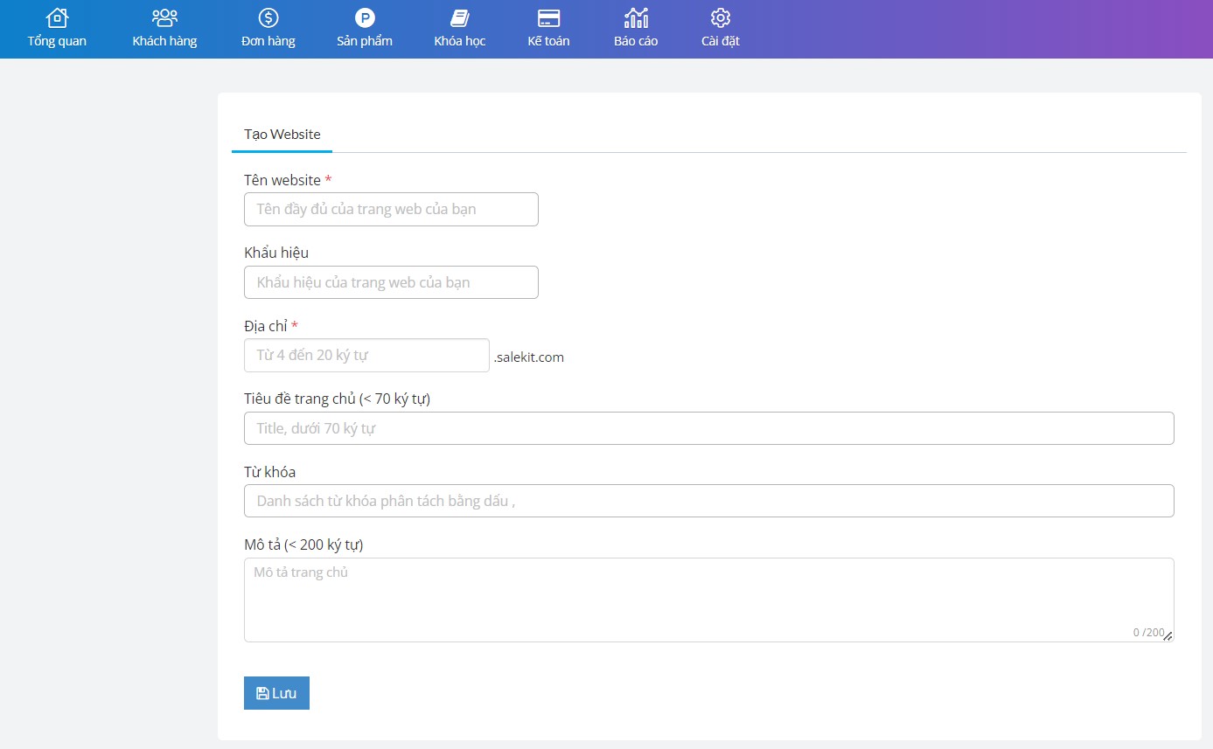This screenshot has width=1213, height=749.
Task: Switch to the Tạo Website tab
Action: 282,135
